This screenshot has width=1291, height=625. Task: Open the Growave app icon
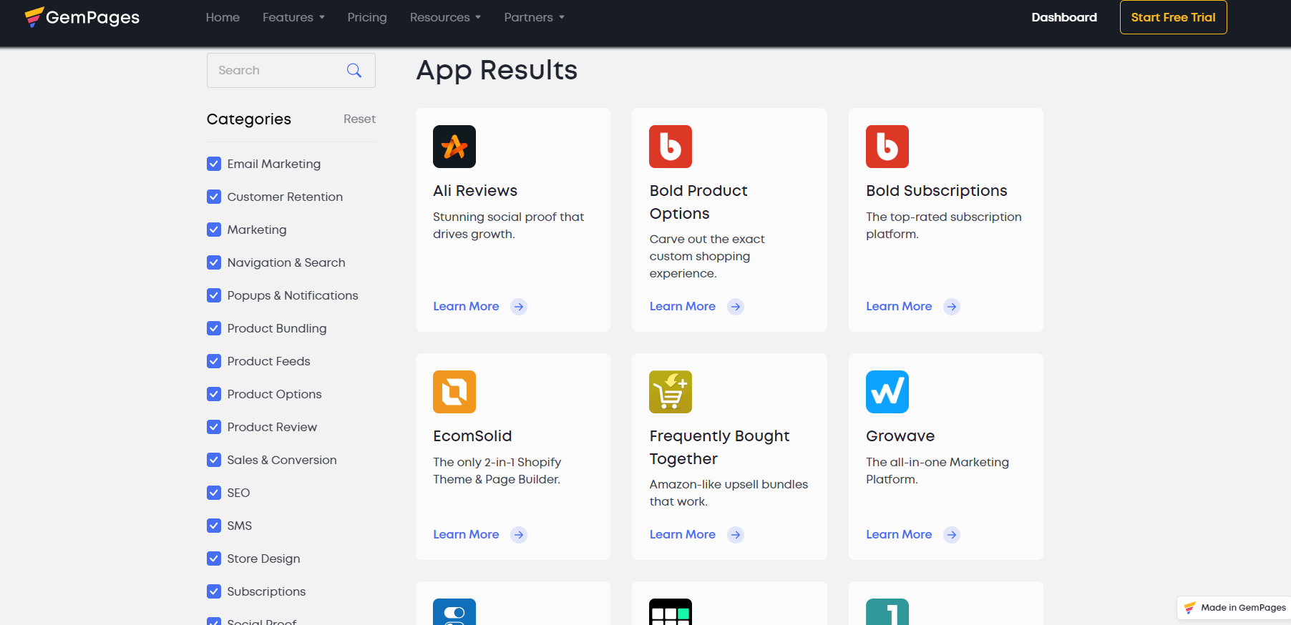pos(887,392)
